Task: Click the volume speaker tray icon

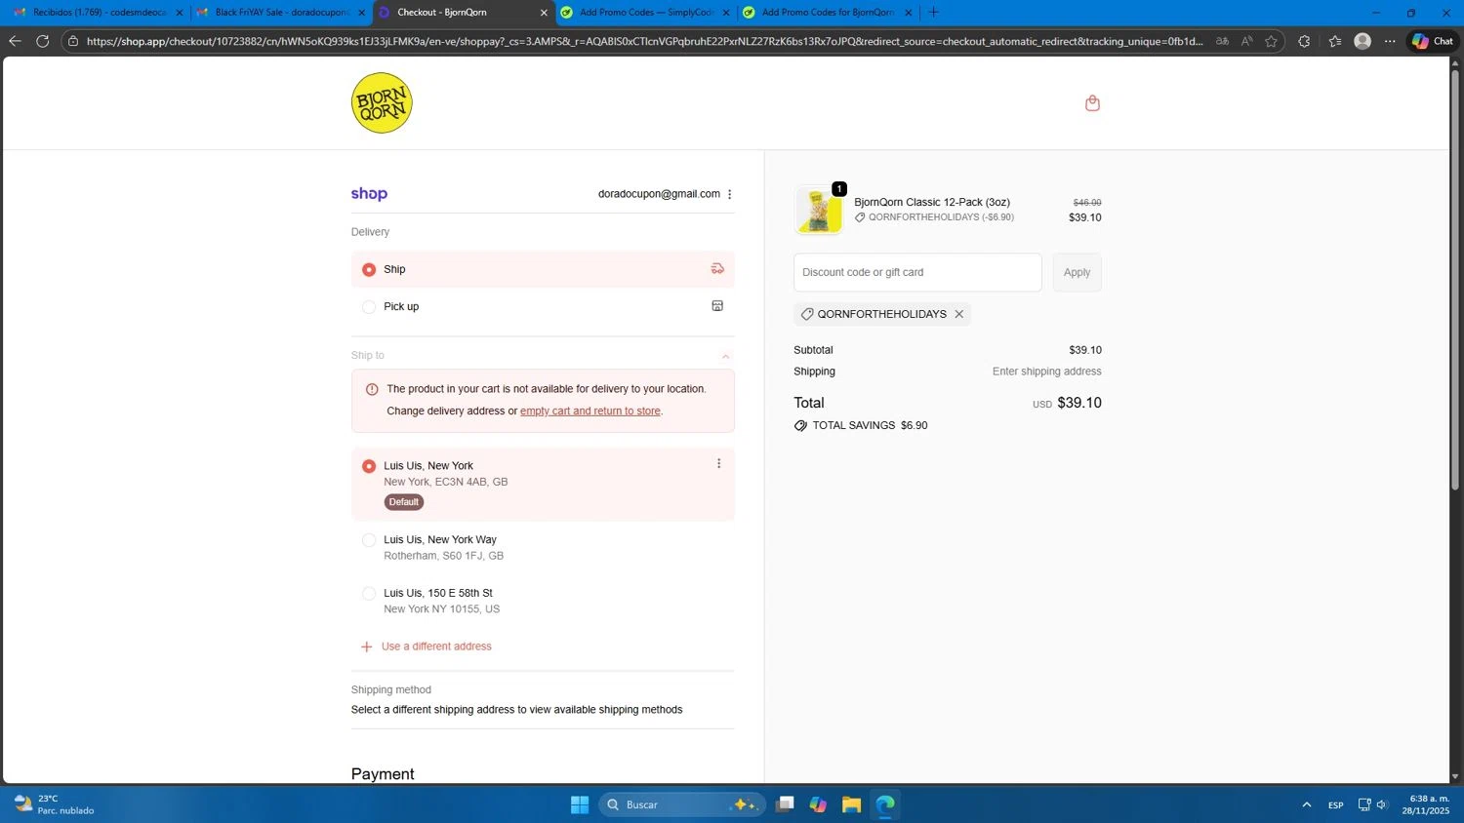Action: 1382,804
